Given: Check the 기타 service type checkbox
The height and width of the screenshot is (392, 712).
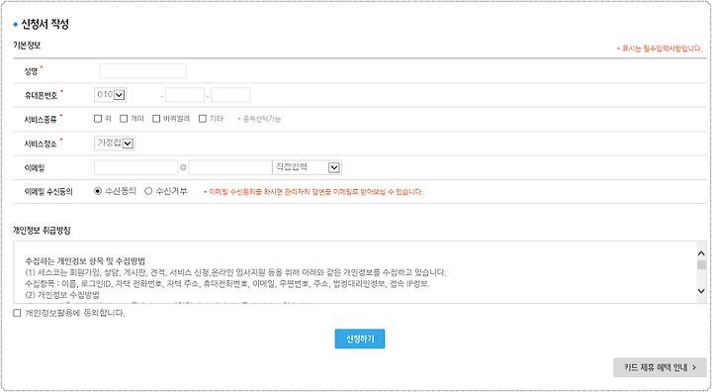Looking at the screenshot, I should [x=203, y=119].
